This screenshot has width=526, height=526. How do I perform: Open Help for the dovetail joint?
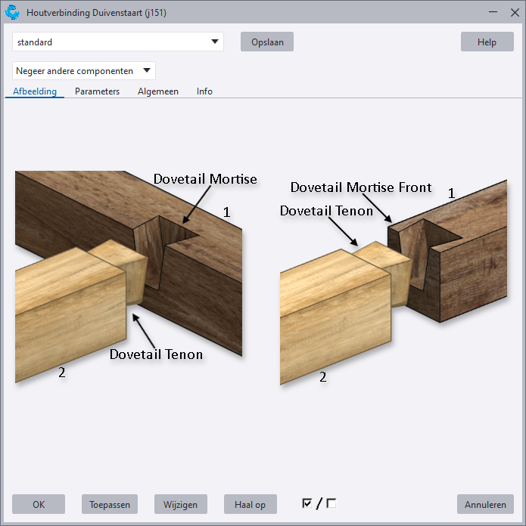[x=486, y=42]
